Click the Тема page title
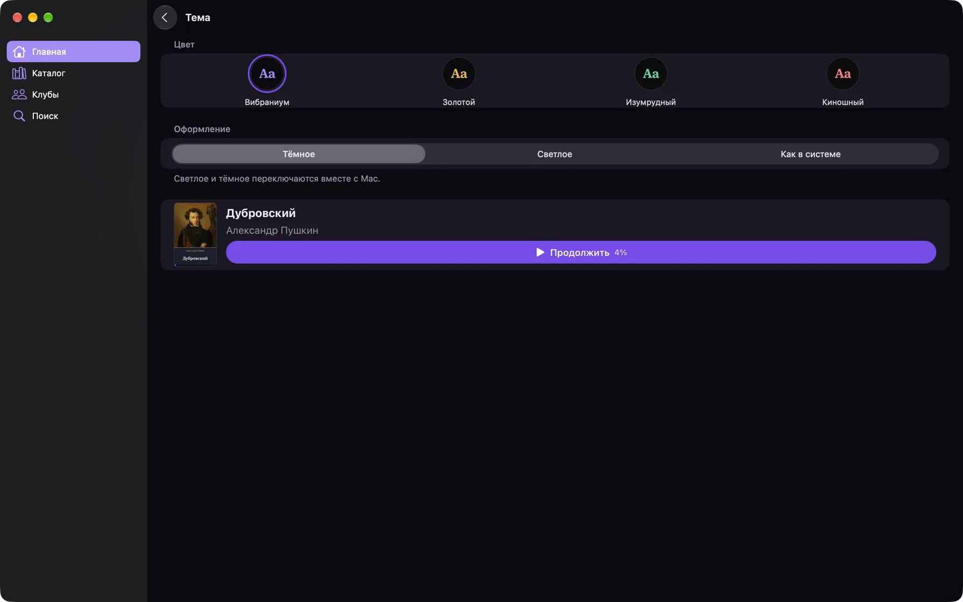963x602 pixels. pos(198,18)
